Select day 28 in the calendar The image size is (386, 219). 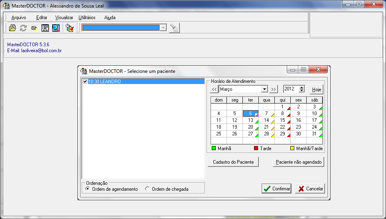tap(266, 134)
